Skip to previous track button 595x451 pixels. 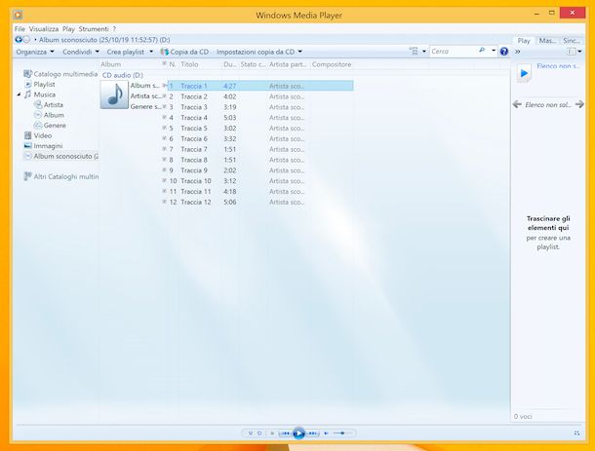click(x=285, y=432)
